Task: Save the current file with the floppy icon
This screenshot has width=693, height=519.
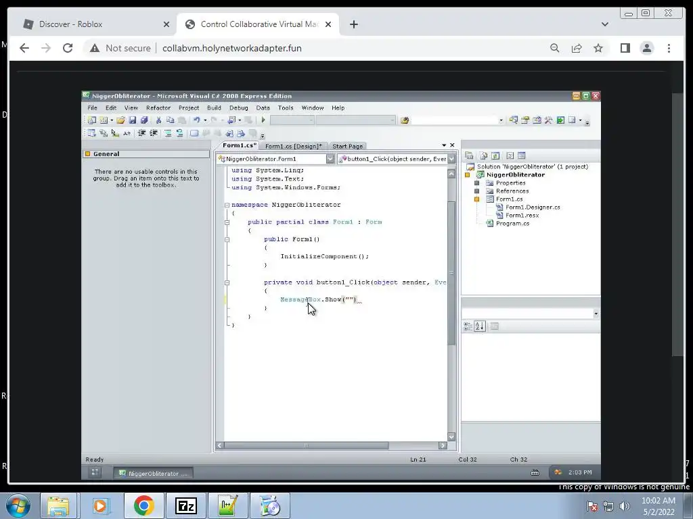Action: click(132, 120)
